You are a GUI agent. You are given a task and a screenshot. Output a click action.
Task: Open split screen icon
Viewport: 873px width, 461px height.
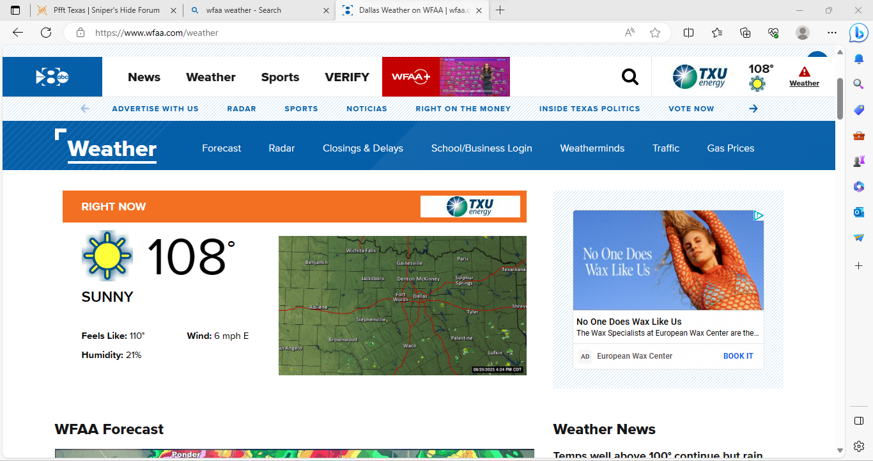point(688,33)
